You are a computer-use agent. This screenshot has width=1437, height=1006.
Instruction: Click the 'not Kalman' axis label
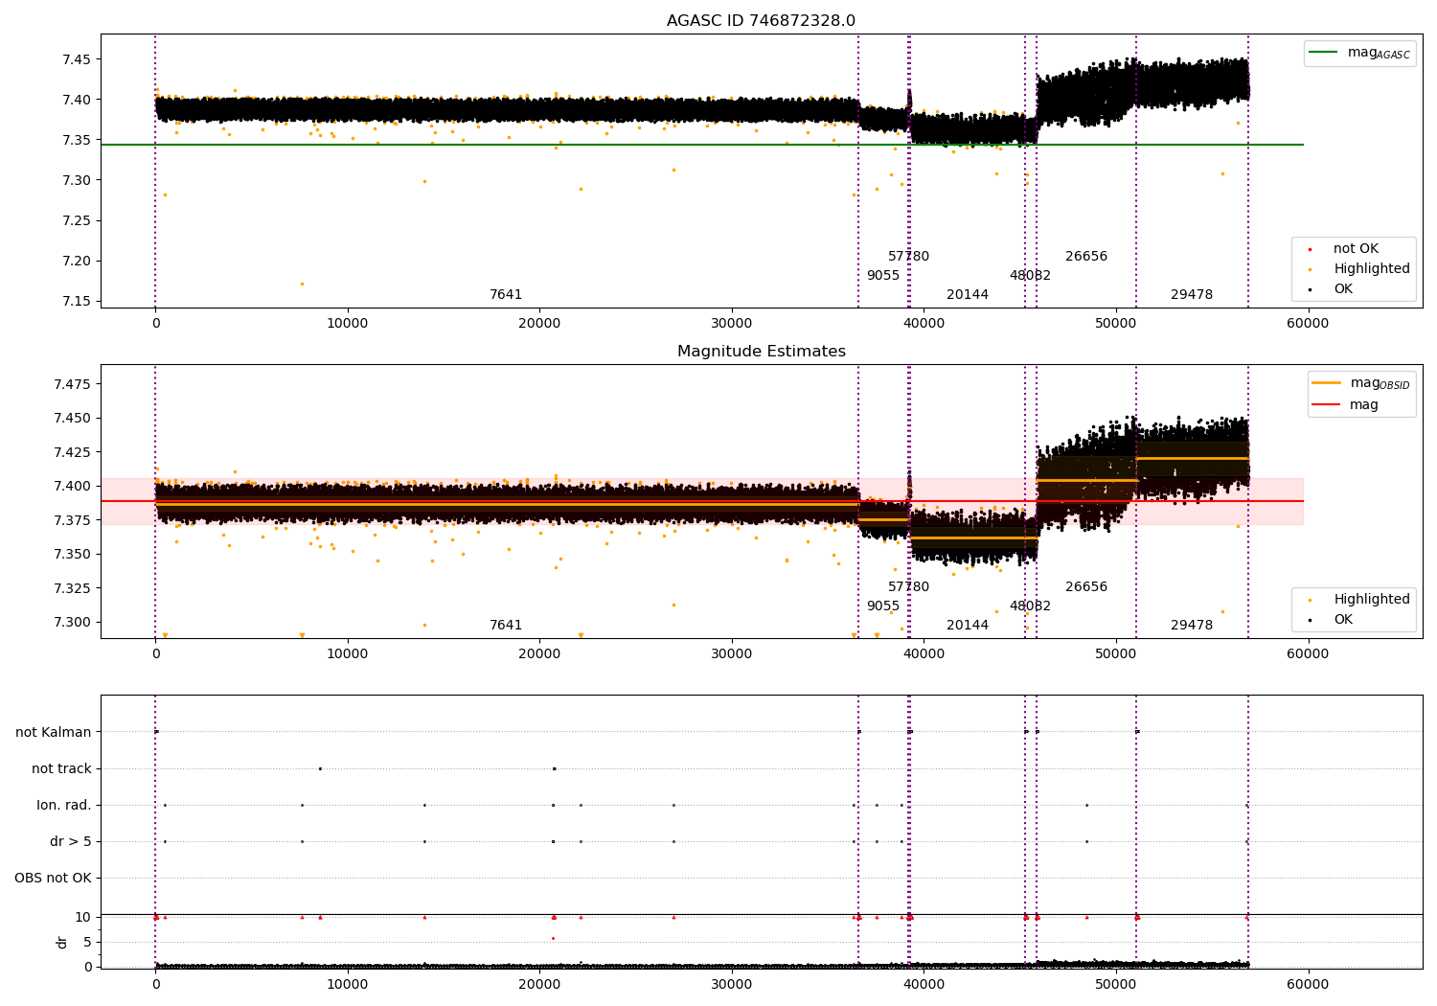point(54,732)
